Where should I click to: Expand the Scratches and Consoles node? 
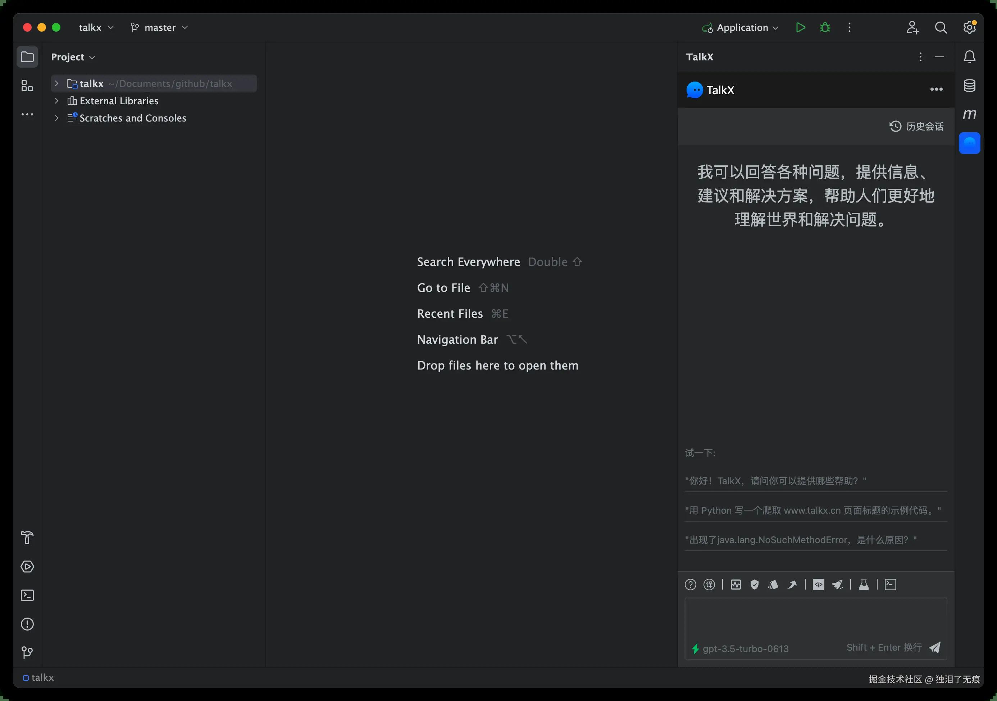pos(56,118)
